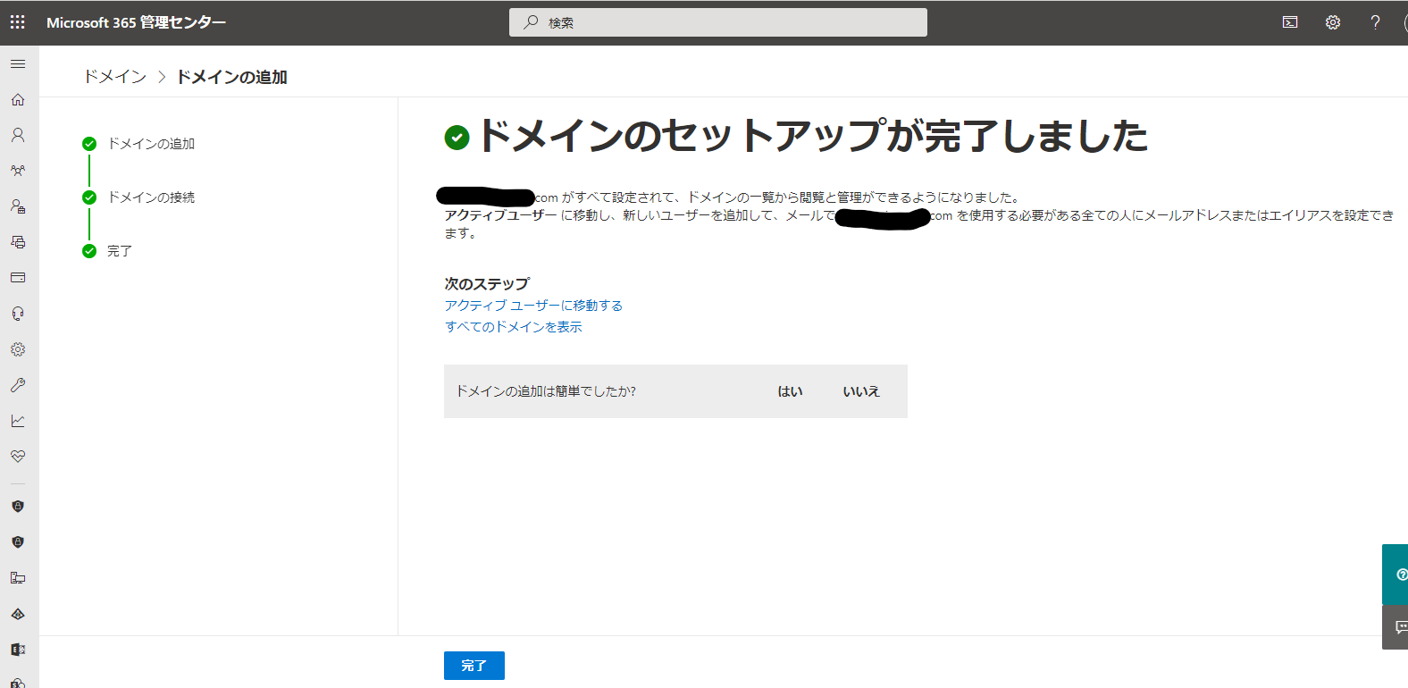The width and height of the screenshot is (1408, 688).
Task: Open Endpoint Manager device icon in sidebar
Action: (x=18, y=578)
